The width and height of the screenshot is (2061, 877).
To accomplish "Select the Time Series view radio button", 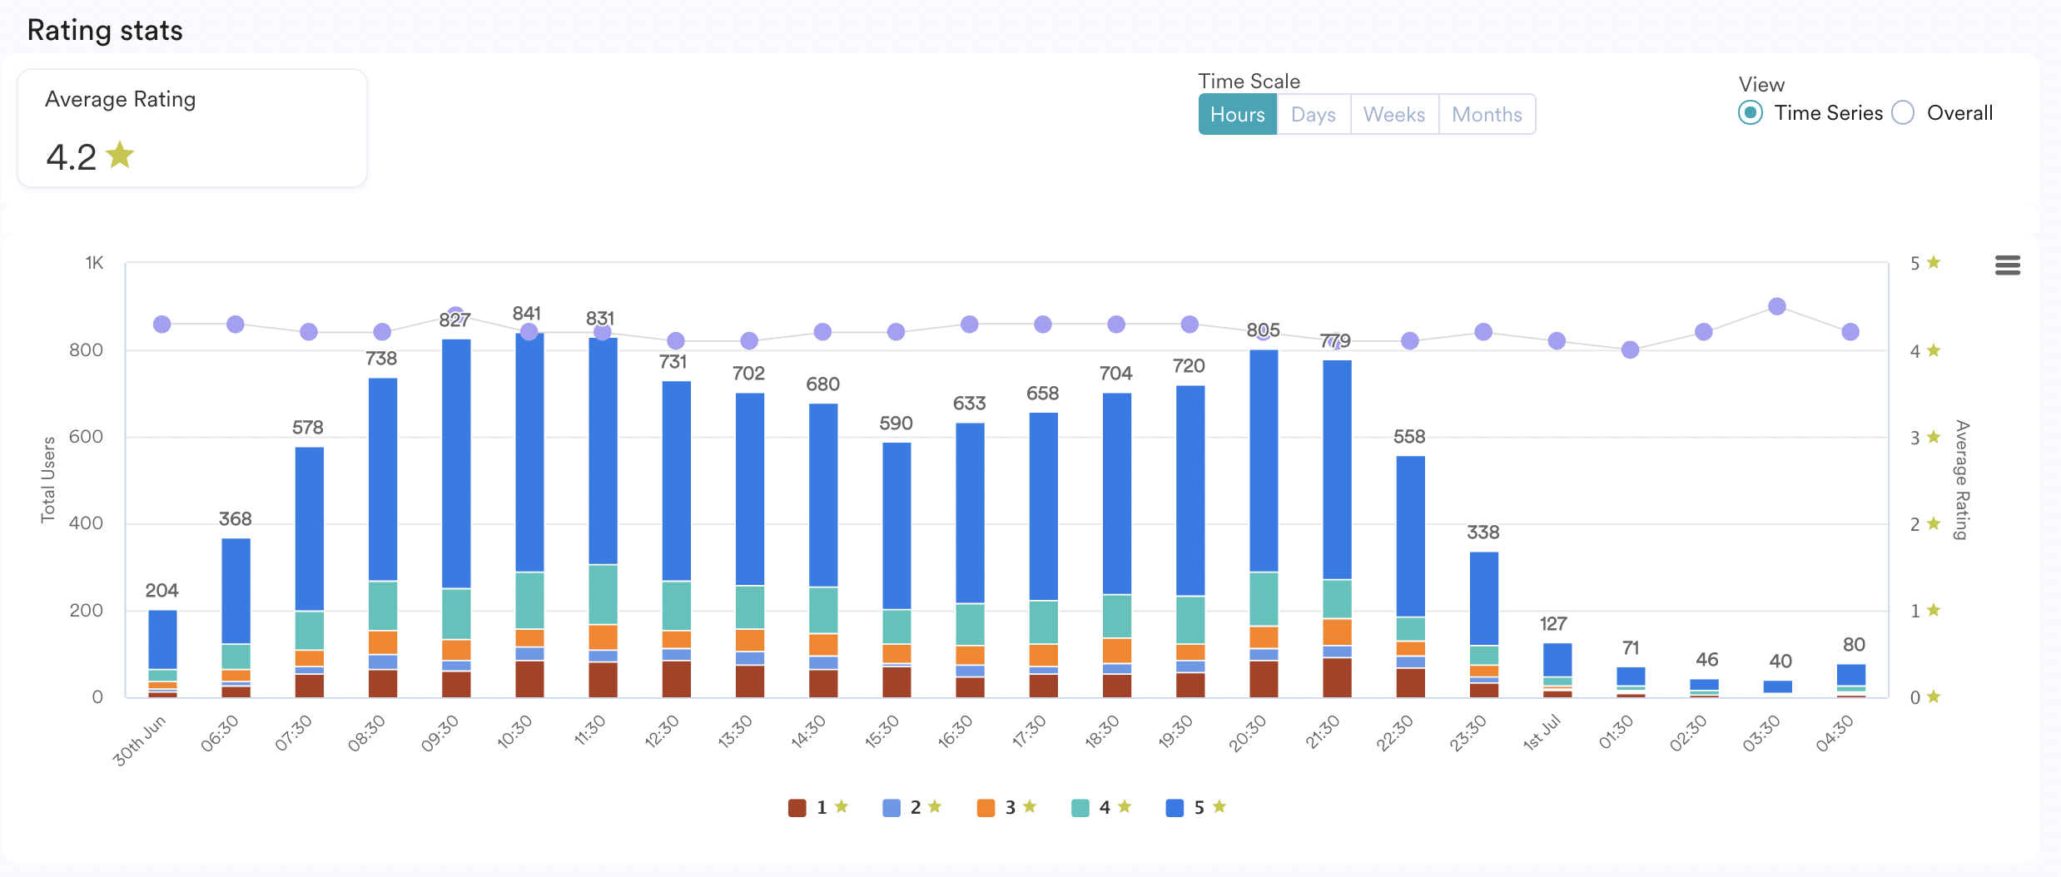I will click(x=1750, y=112).
